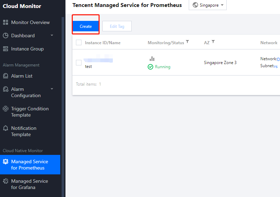280x197 pixels.
Task: Click the 'Singapore Zone 3' cell
Action: (220, 63)
